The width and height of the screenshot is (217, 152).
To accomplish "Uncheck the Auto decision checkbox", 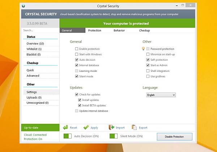I will click(77, 60).
